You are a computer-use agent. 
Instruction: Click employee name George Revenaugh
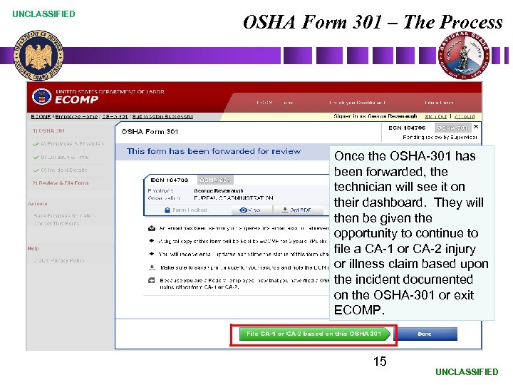(x=219, y=190)
